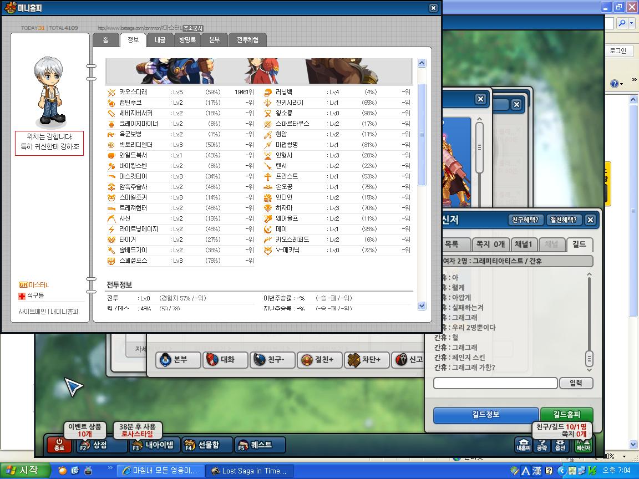Click the 공략 guide icon
Viewport: 639px width, 479px height.
(542, 445)
